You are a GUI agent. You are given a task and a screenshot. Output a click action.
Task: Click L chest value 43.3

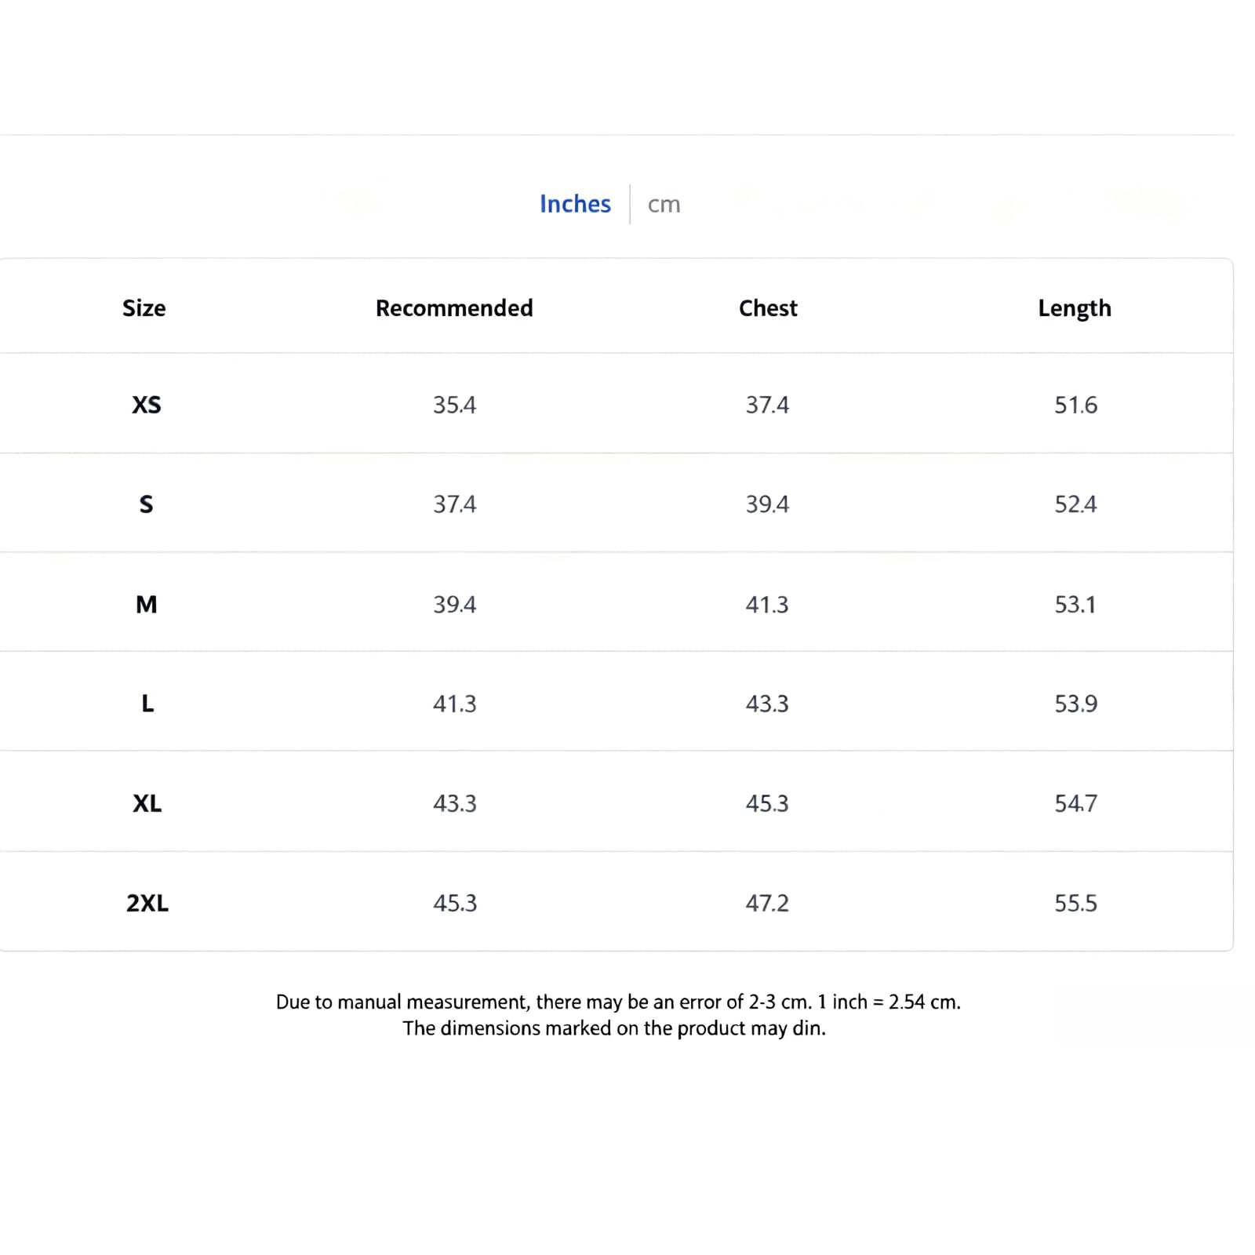[767, 704]
